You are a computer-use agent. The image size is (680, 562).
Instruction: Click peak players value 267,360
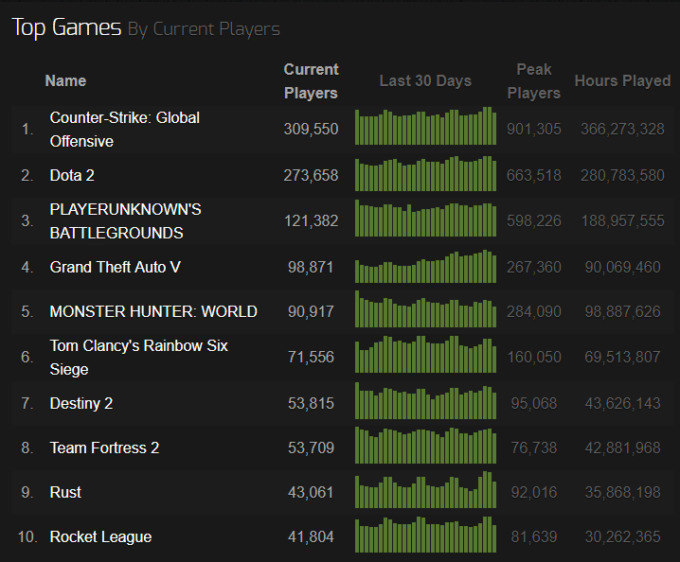click(x=534, y=268)
